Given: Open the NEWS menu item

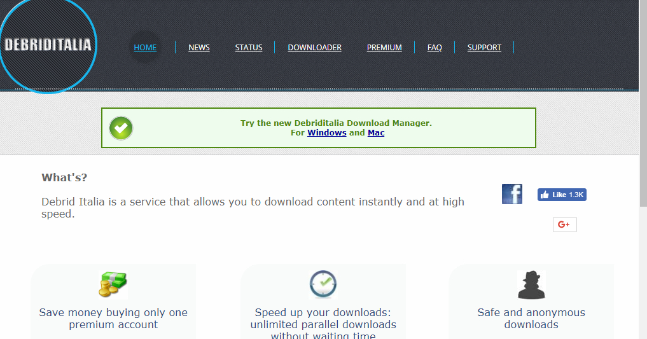Looking at the screenshot, I should (199, 48).
